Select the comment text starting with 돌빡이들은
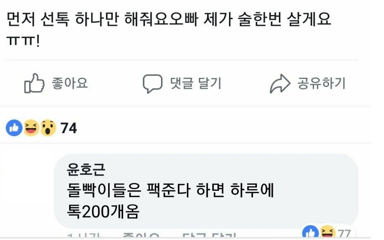 click(170, 200)
